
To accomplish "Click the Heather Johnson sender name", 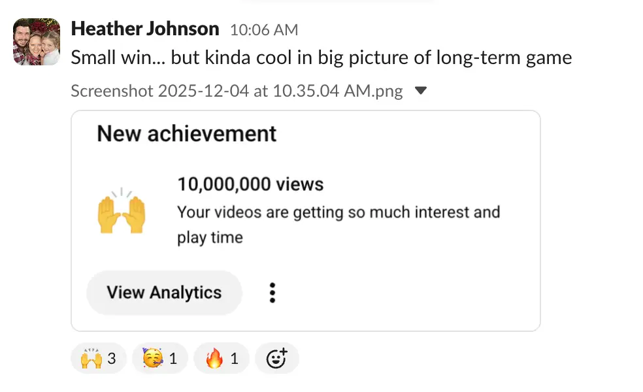I will [144, 29].
